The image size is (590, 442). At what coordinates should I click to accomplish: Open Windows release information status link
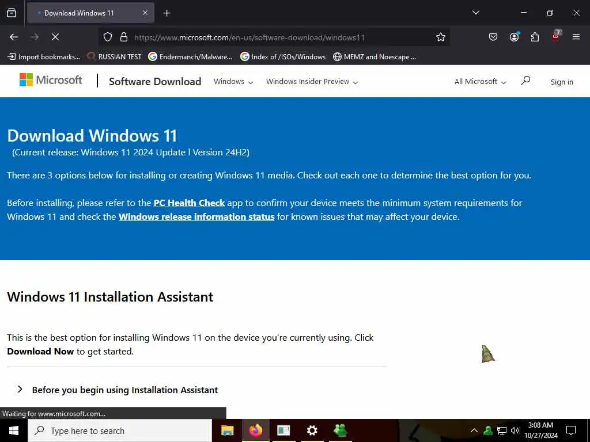196,217
